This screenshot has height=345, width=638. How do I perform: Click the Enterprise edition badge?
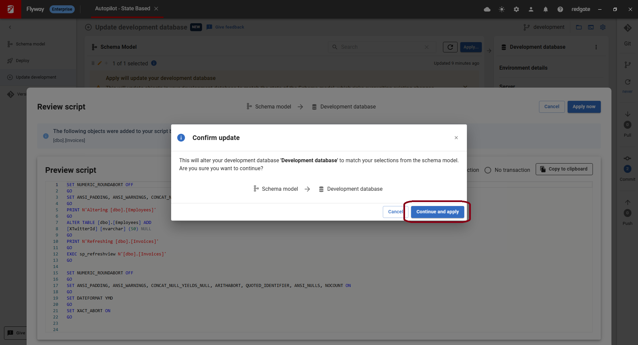pos(62,9)
